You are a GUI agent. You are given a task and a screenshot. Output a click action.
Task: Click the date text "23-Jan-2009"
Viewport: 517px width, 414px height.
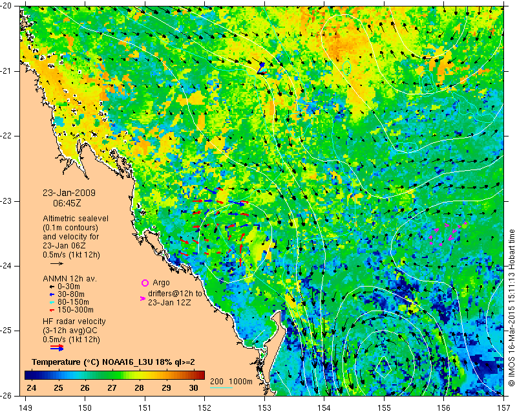point(69,193)
